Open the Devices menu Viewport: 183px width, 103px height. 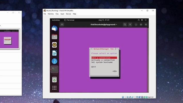[68, 14]
